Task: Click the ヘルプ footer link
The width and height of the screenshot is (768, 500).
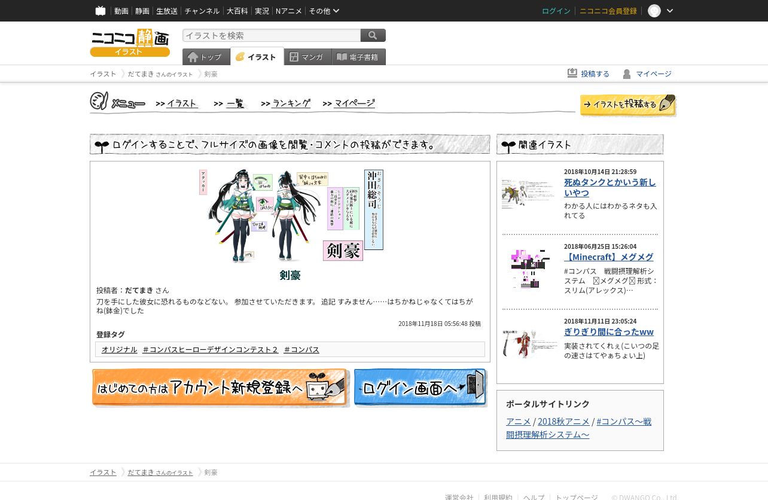Action: tap(534, 497)
